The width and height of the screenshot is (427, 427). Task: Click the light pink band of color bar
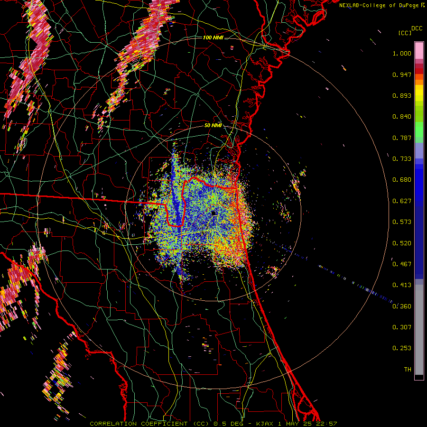coord(419,50)
